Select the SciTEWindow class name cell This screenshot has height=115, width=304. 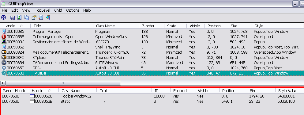pyautogui.click(x=107, y=63)
